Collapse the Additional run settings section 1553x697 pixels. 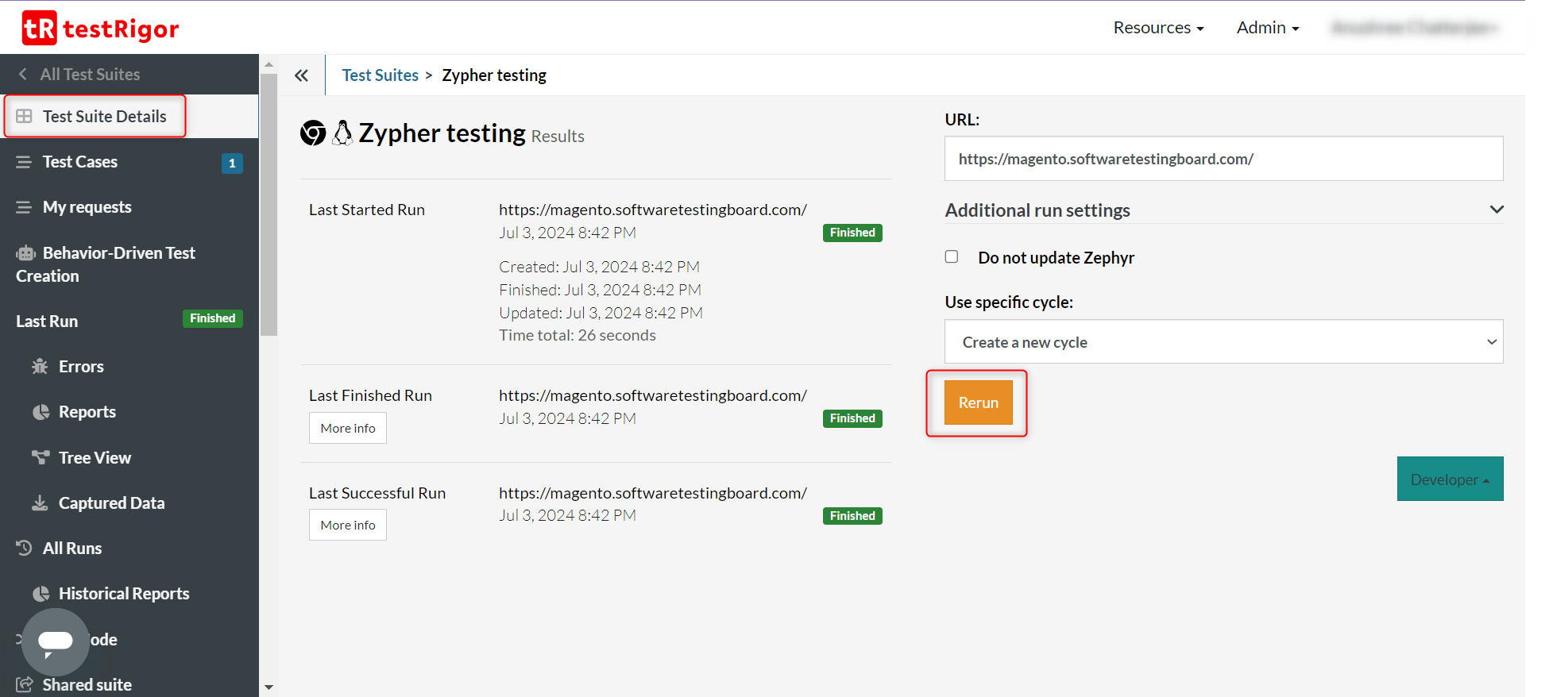pos(1496,210)
